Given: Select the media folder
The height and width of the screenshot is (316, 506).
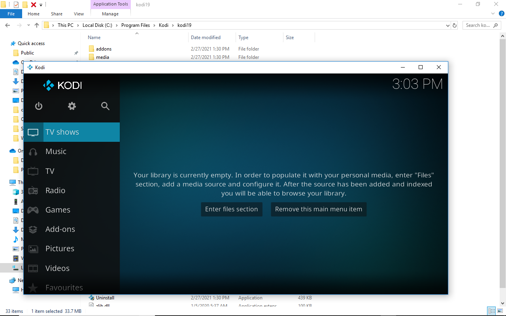Looking at the screenshot, I should [102, 57].
